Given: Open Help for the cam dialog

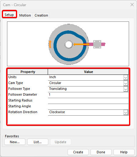Looking at the screenshot, I should point(124,152).
